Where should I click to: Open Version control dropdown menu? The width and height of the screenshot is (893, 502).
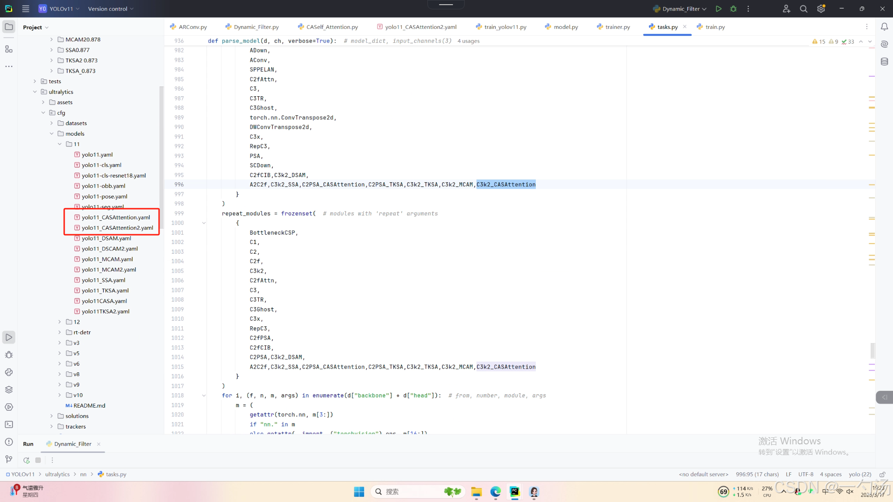click(x=111, y=9)
